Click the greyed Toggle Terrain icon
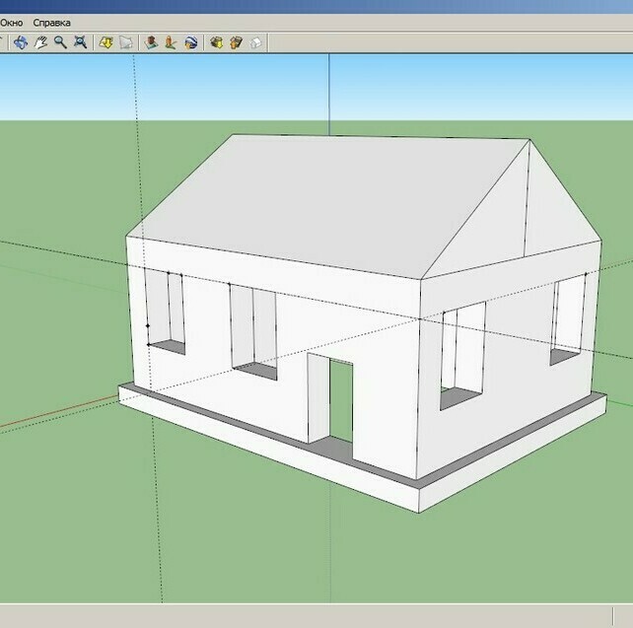Viewport: 633px width, 628px height. coord(126,42)
